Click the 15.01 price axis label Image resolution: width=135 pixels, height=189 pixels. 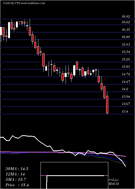[x=126, y=67]
